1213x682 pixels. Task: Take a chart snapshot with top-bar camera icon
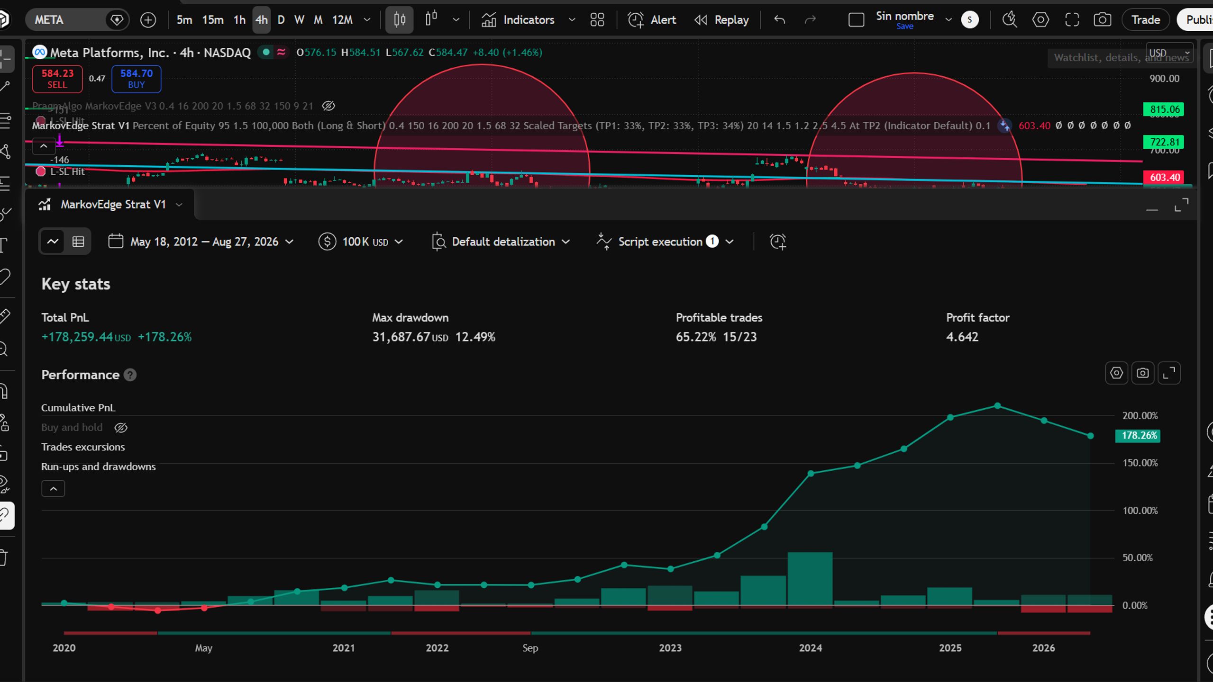(1102, 20)
